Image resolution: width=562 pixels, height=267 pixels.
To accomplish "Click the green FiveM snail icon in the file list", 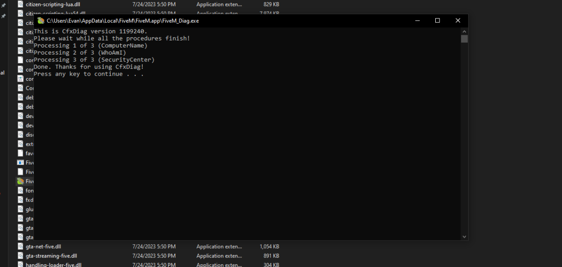I will point(20,181).
